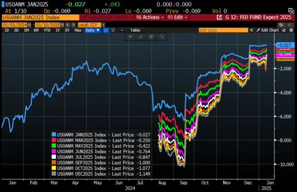The height and width of the screenshot is (192, 297).
Task: Switch to Table view
Action: click(x=135, y=30)
